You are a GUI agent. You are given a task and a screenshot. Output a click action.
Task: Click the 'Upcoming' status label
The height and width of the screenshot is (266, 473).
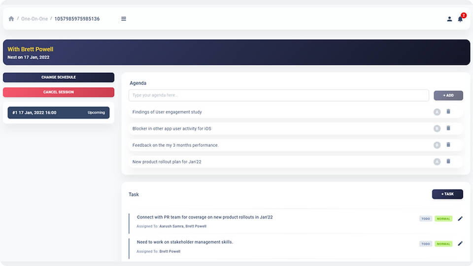[x=96, y=112]
